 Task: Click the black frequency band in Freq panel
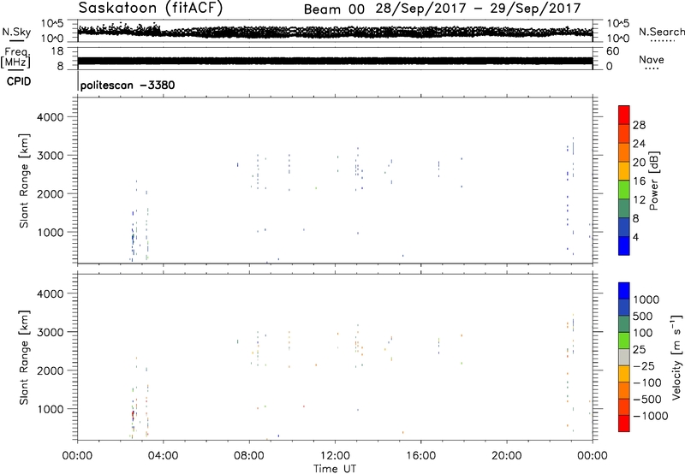(x=335, y=61)
